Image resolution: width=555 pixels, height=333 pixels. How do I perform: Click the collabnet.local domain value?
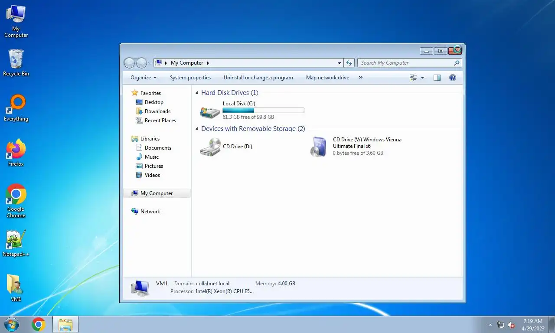[x=212, y=284]
